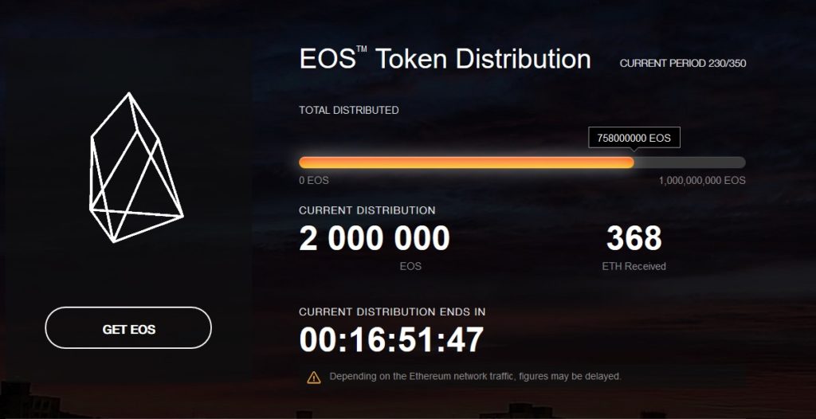816x419 pixels.
Task: Click the CURRENT PERIOD 230/350 label
Action: (683, 64)
